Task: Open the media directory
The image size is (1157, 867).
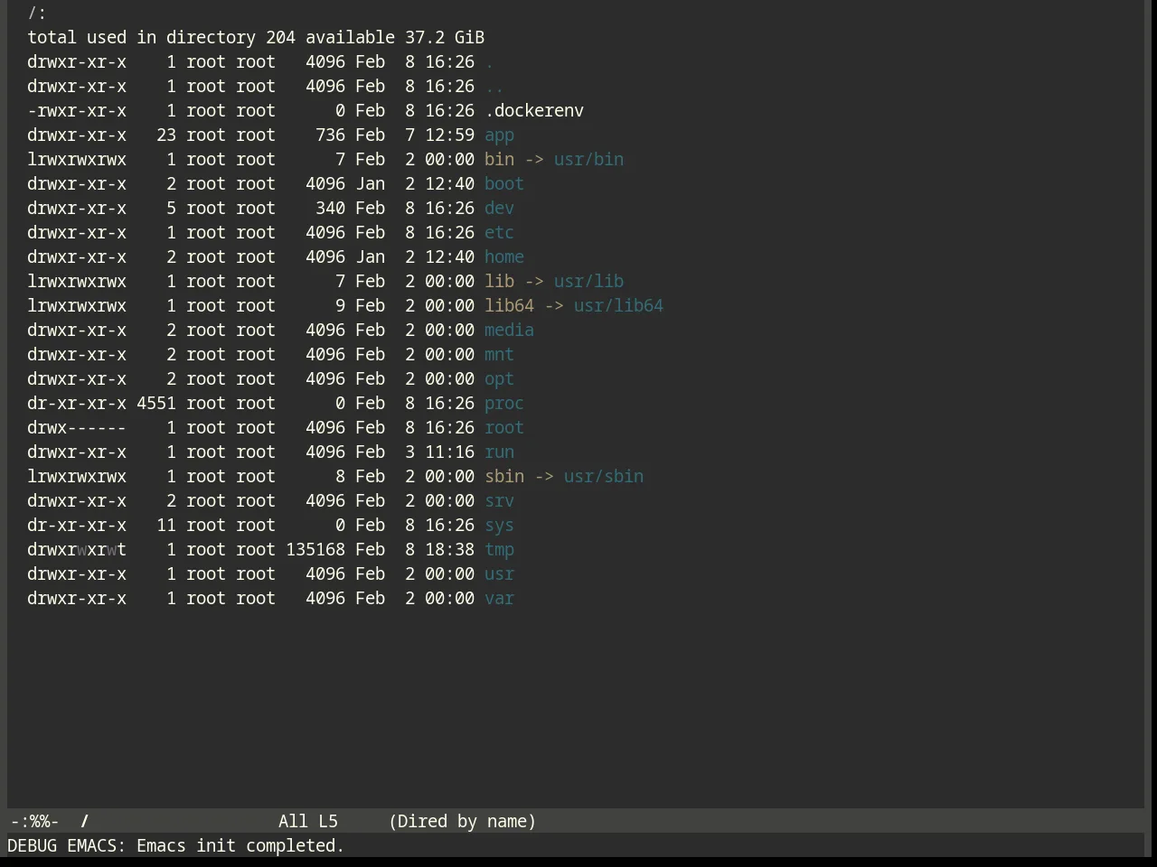Action: 509,331
